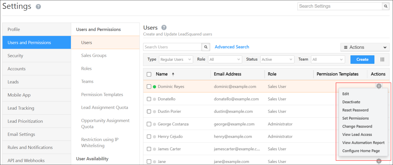393x165 pixels.
Task: Choose Reset Password from the context menu
Action: pyautogui.click(x=355, y=110)
